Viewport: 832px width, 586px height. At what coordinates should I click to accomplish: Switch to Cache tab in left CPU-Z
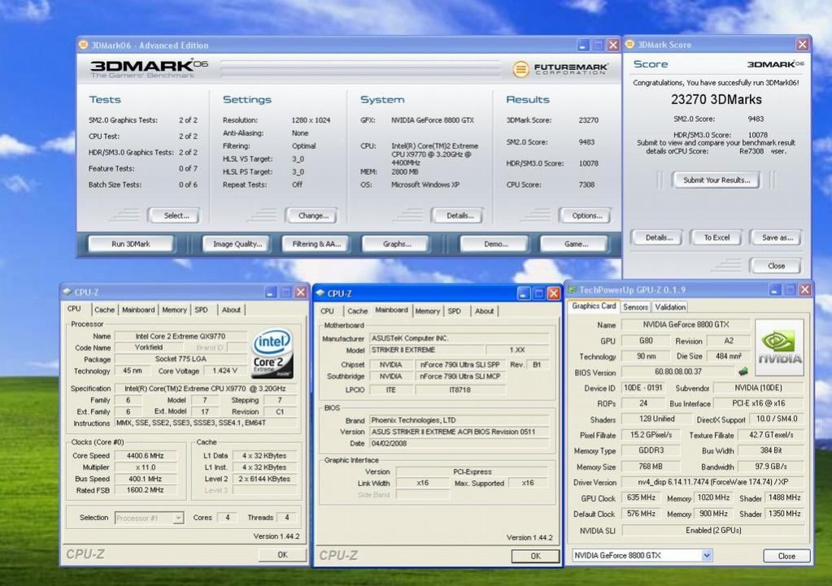click(104, 310)
